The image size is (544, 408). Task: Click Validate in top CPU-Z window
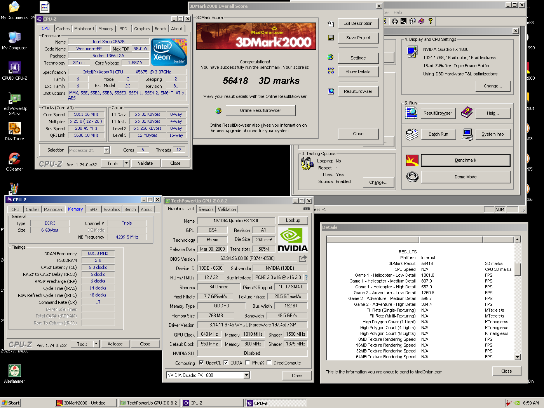(145, 164)
